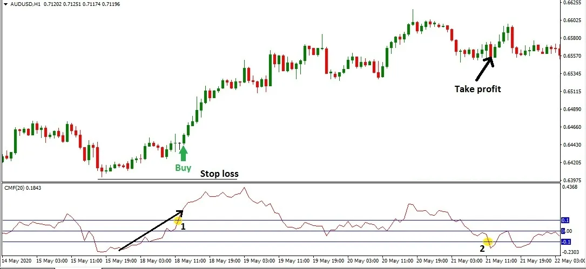
Task: Click price level 0.66025 on the axis
Action: point(572,20)
